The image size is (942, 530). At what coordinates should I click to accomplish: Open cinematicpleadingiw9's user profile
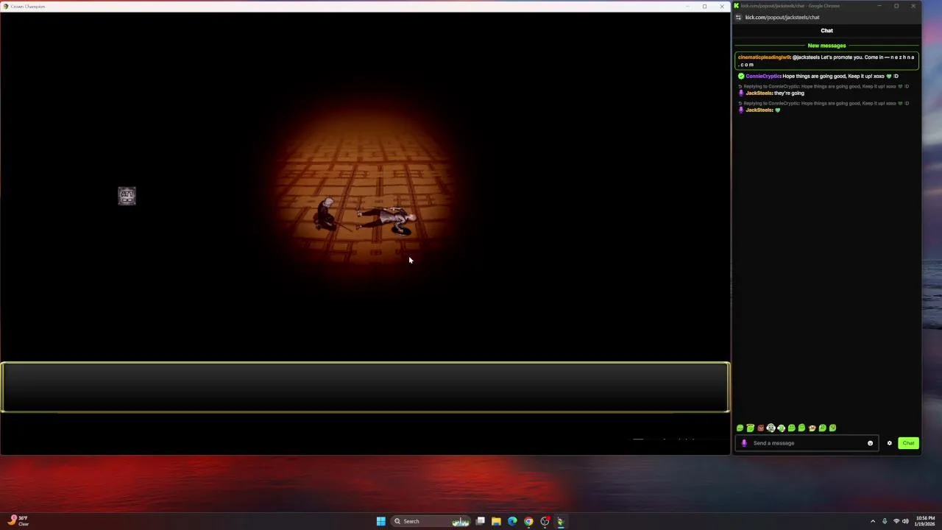pos(764,57)
